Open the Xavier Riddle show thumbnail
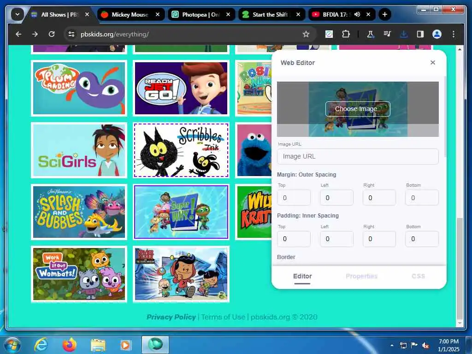Image resolution: width=472 pixels, height=354 pixels. (x=181, y=274)
